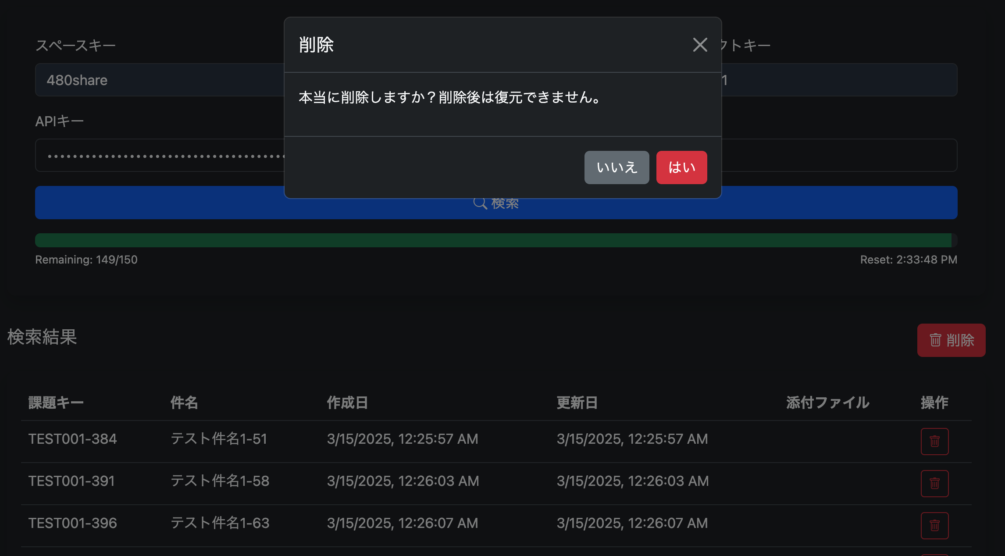Click the trash icon for TEST001-396
1005x556 pixels.
pos(934,525)
